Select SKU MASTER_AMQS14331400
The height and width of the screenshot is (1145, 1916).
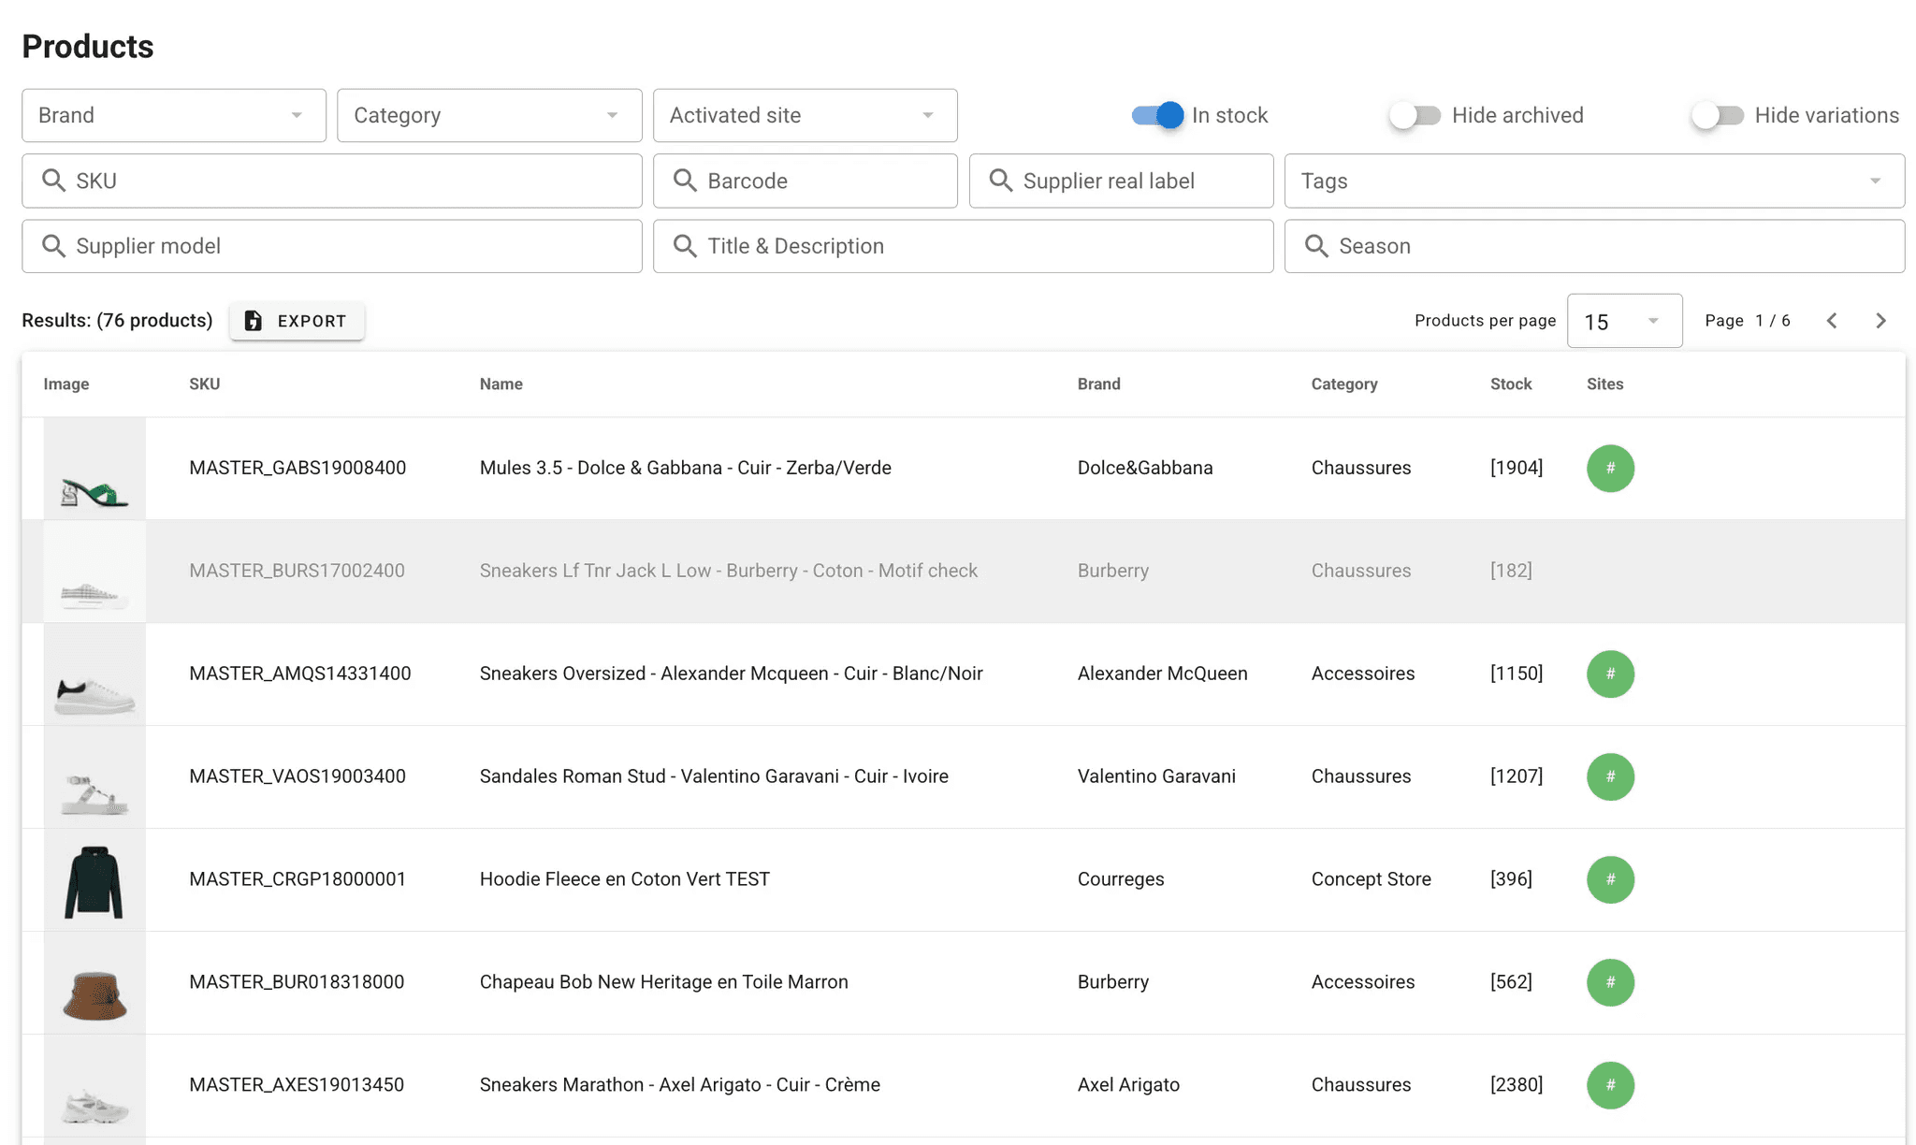[300, 674]
